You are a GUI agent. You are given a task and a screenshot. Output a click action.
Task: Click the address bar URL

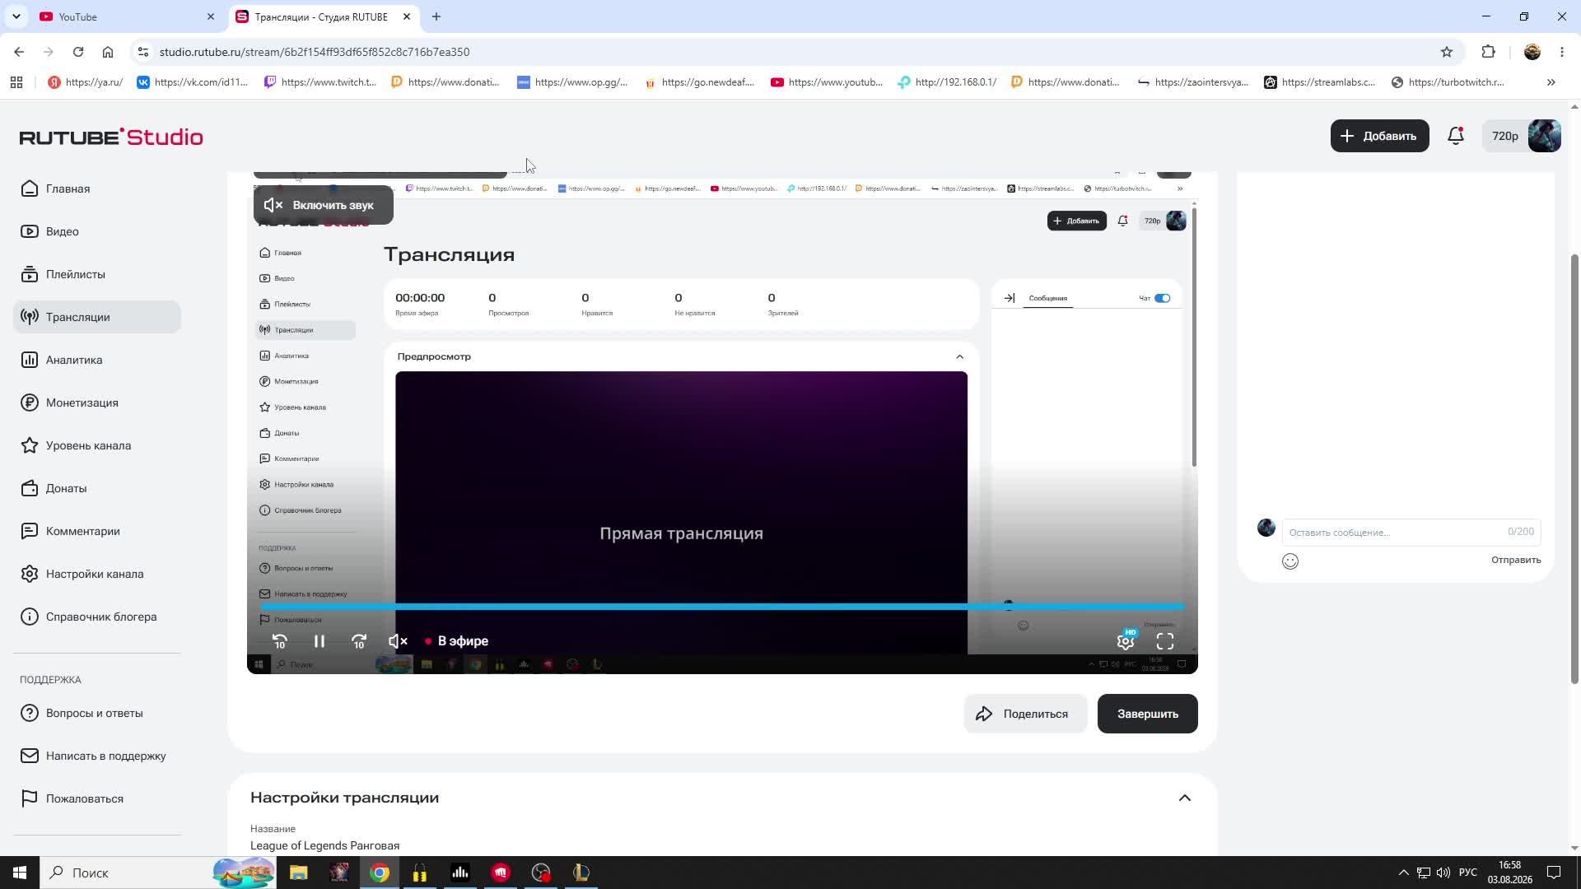click(x=315, y=52)
